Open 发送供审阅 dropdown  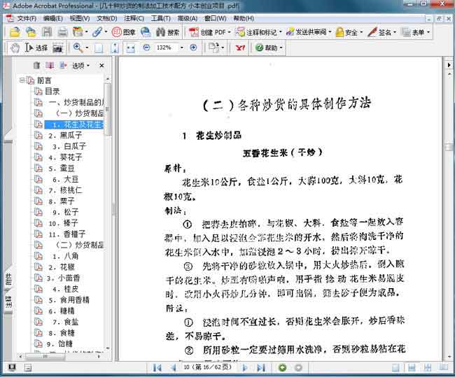tap(309, 32)
